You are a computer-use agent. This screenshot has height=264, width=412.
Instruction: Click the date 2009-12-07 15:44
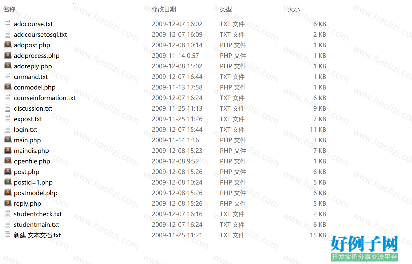177,129
